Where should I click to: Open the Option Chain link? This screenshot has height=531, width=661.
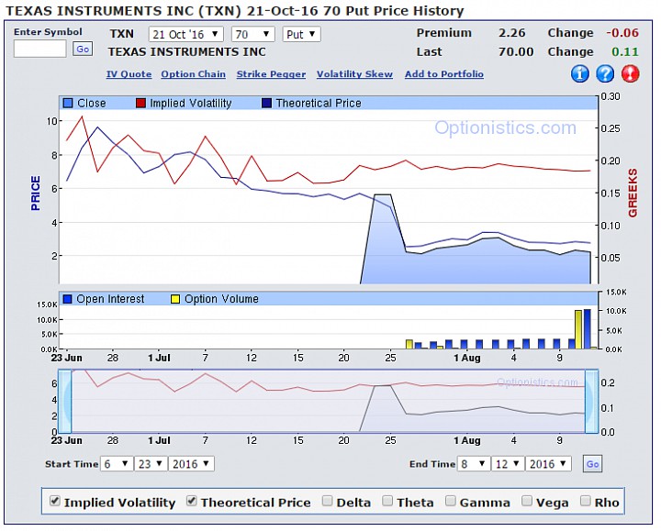pos(193,74)
